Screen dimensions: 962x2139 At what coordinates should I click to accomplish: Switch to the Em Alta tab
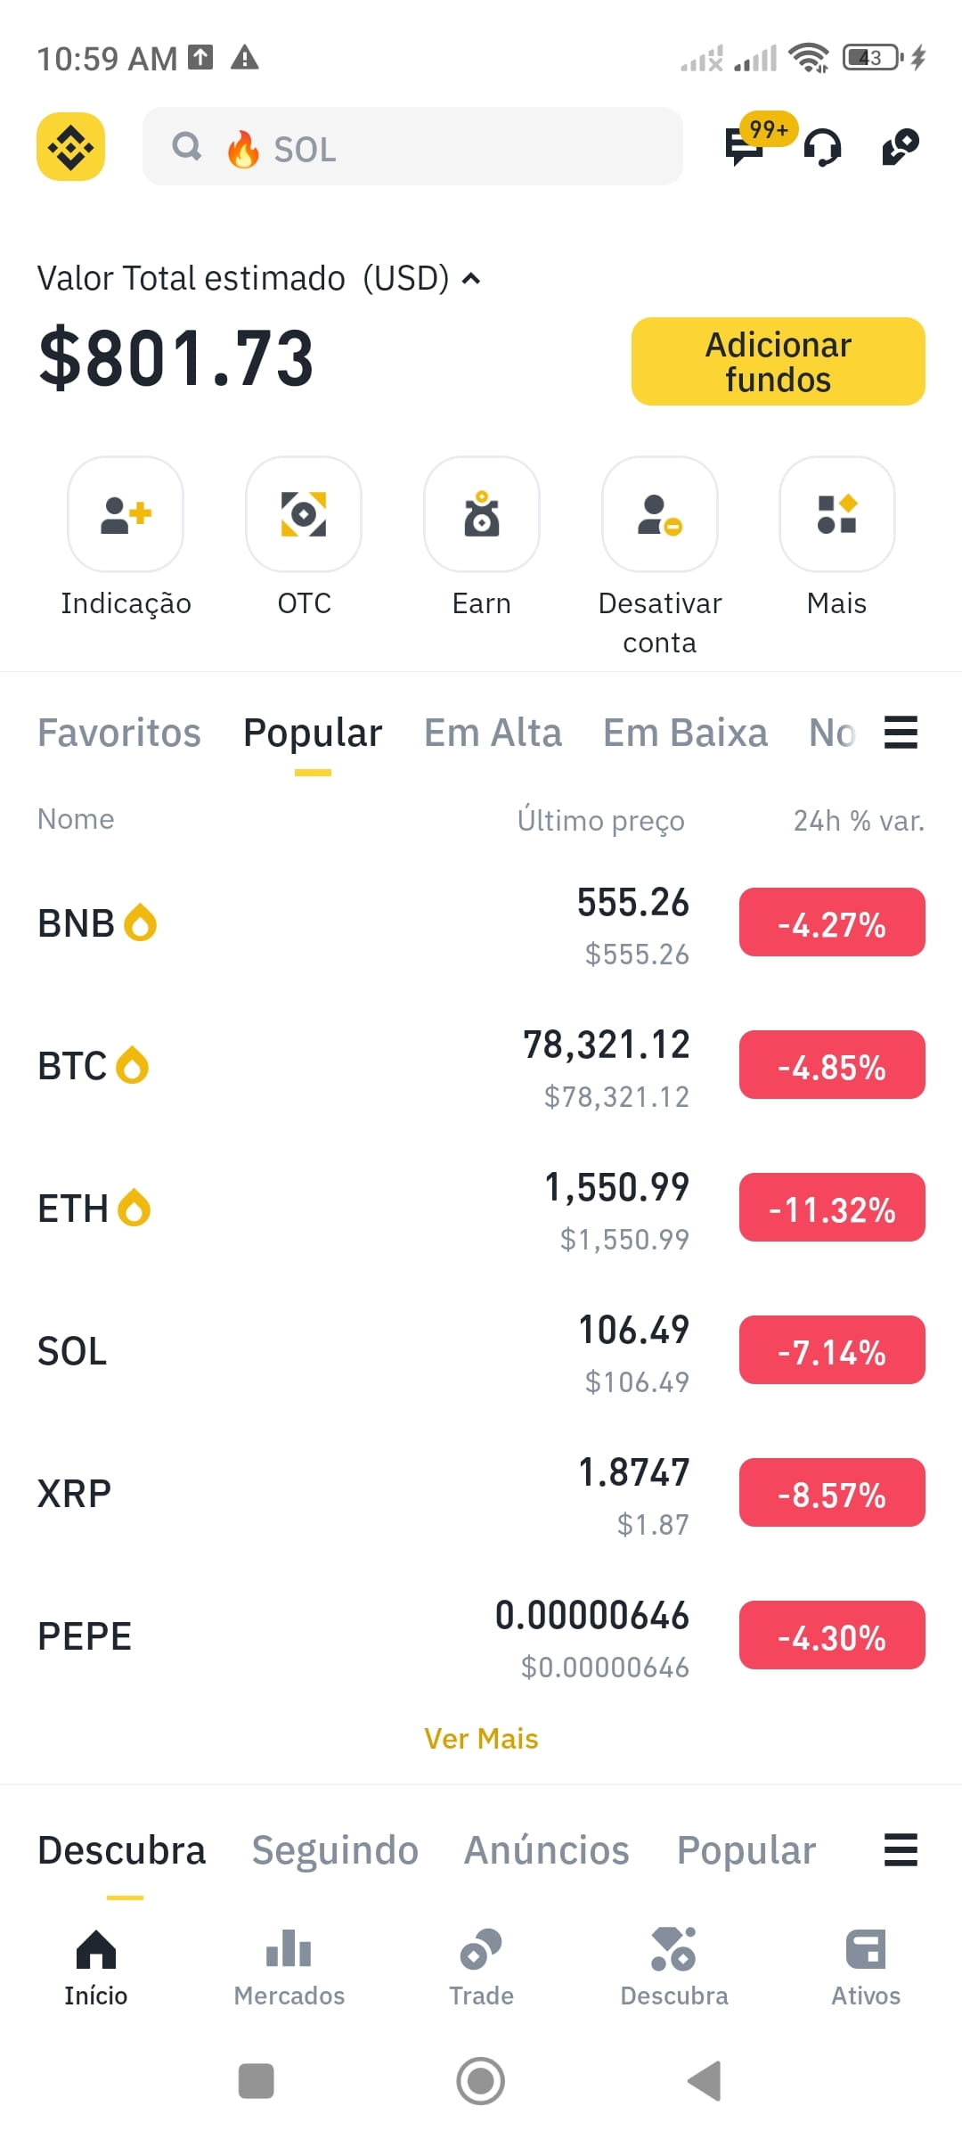tap(493, 733)
